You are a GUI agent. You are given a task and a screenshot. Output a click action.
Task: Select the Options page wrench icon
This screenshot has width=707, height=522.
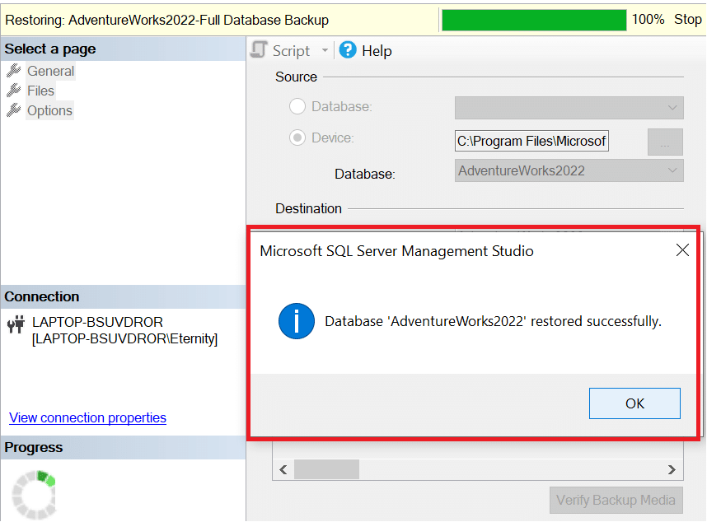(x=14, y=110)
